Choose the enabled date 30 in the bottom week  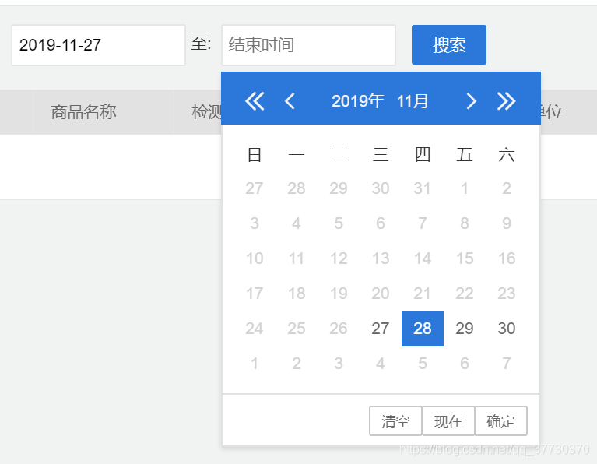pyautogui.click(x=507, y=329)
